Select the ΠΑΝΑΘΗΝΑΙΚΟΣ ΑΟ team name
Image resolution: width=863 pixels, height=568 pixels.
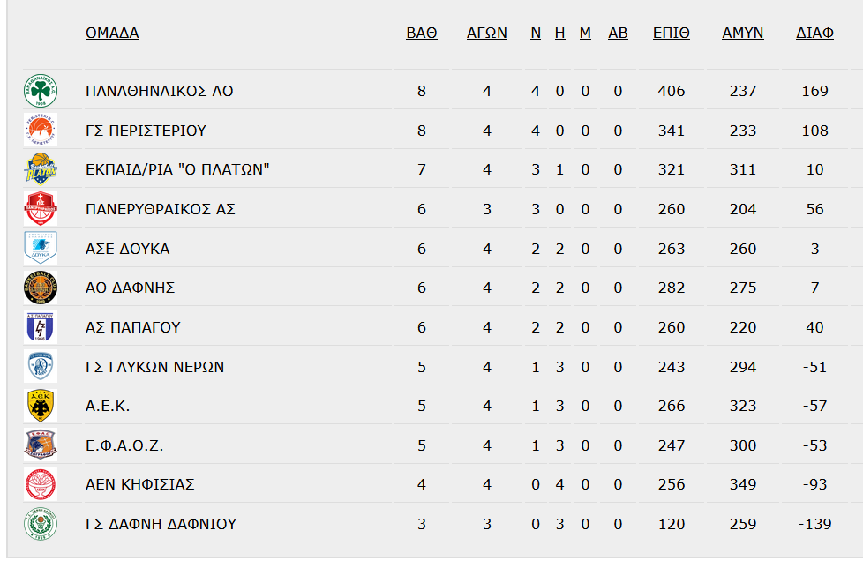[x=159, y=91]
